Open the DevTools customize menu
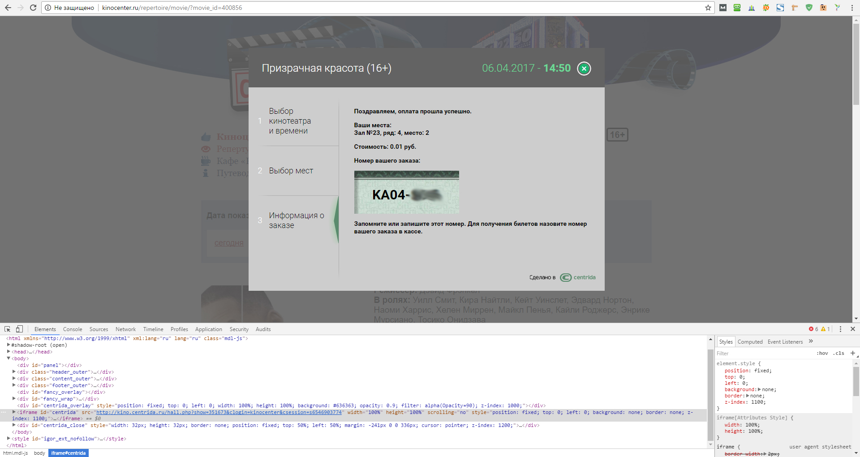 840,329
